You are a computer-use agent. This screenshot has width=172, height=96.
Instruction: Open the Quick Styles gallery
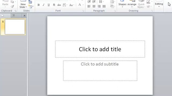[141, 4]
